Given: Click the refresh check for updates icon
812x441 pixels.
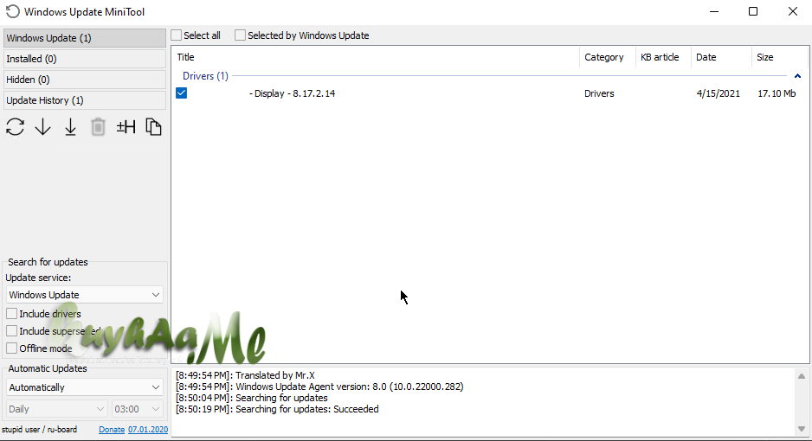Looking at the screenshot, I should [x=15, y=126].
